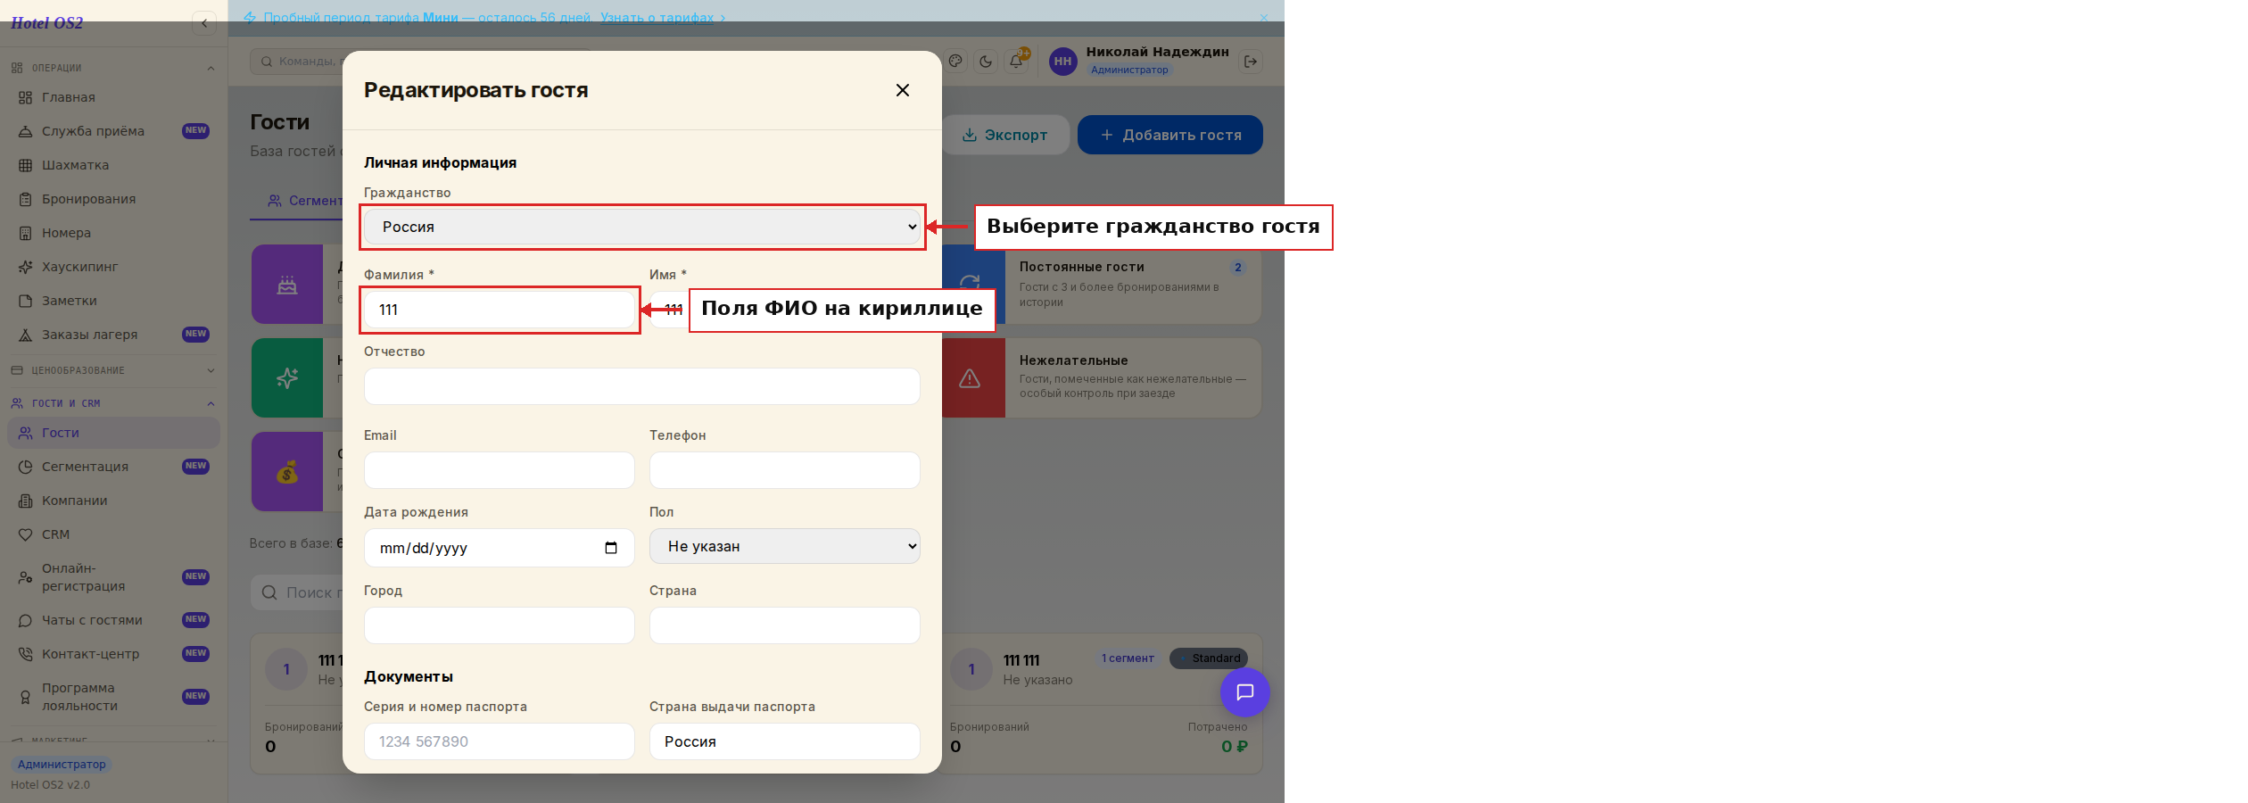The image size is (2248, 803).
Task: Collapse the sidebar with chevron button
Action: point(204,23)
